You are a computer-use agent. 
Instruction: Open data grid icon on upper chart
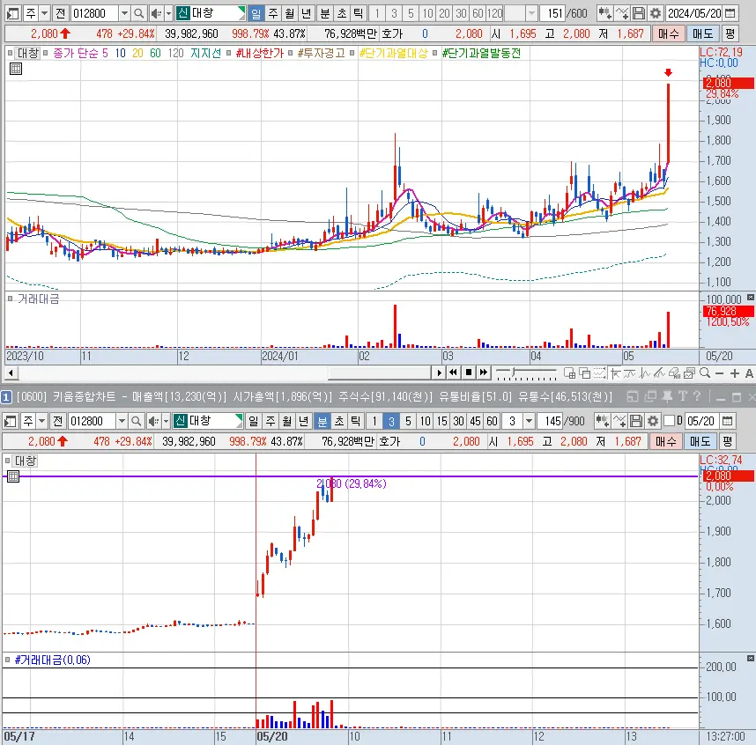click(x=16, y=69)
